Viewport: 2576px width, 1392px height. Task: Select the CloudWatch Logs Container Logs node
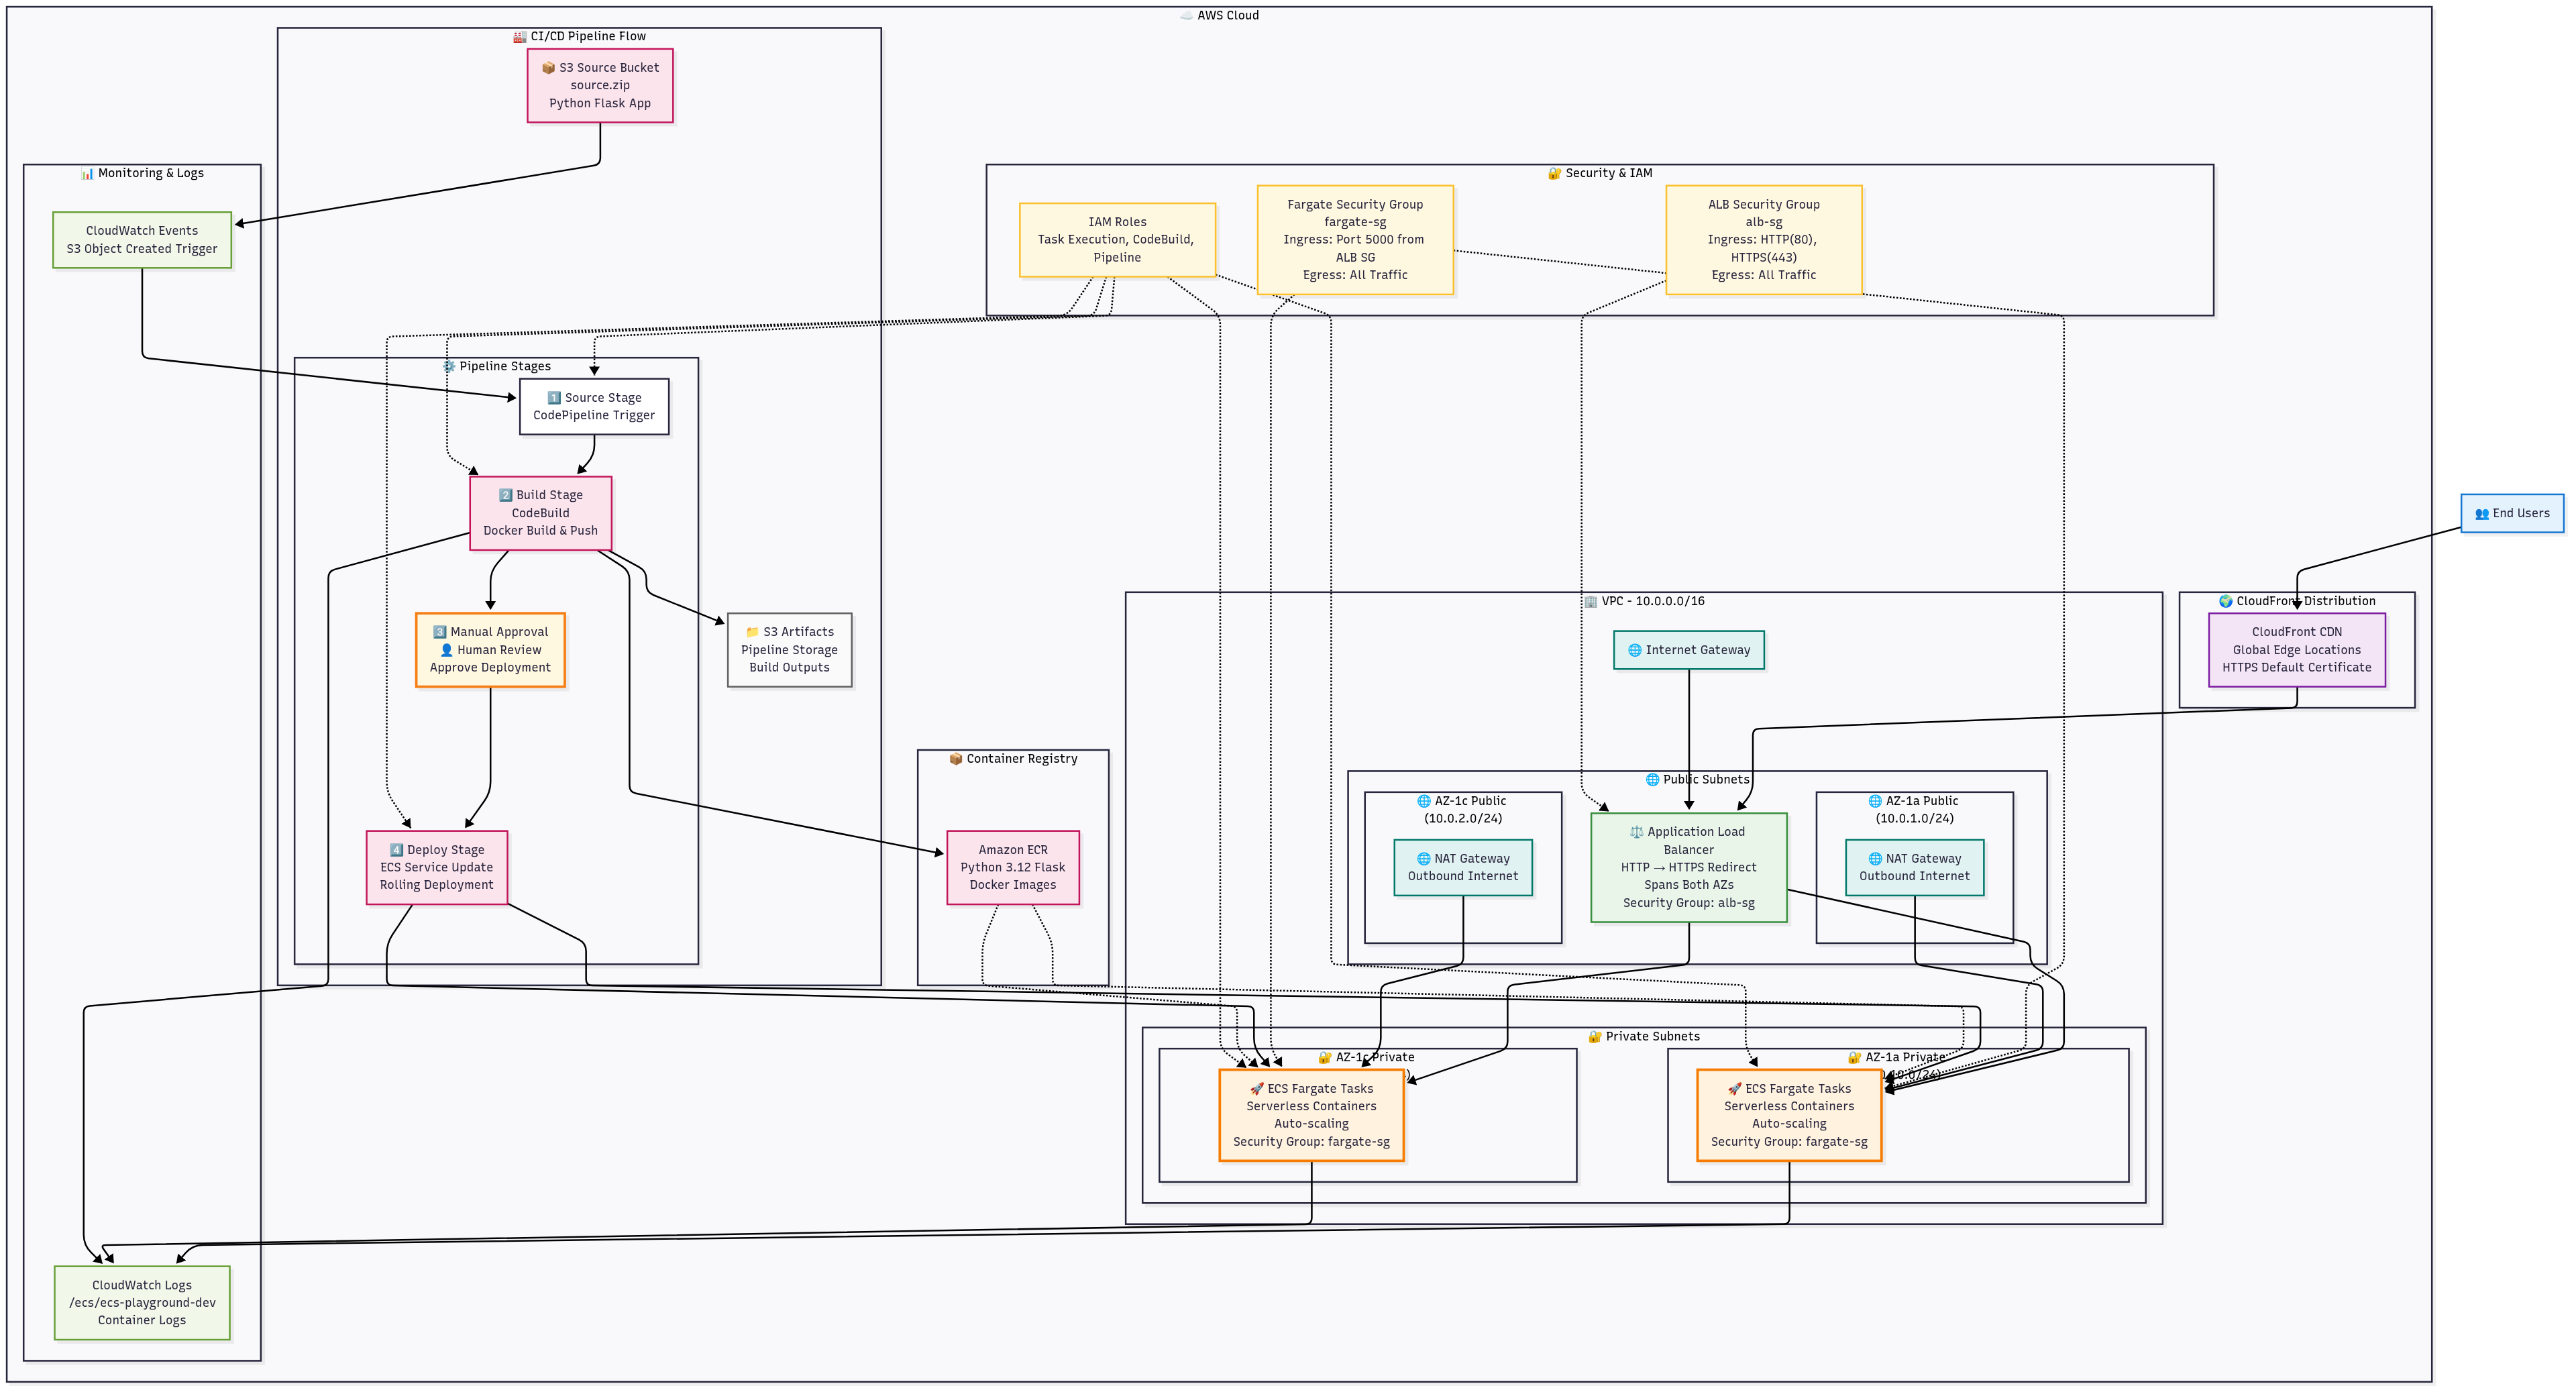(x=142, y=1303)
